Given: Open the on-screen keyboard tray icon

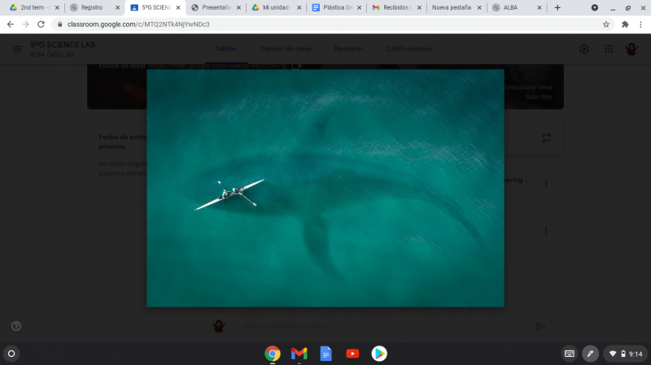Looking at the screenshot, I should [569, 354].
